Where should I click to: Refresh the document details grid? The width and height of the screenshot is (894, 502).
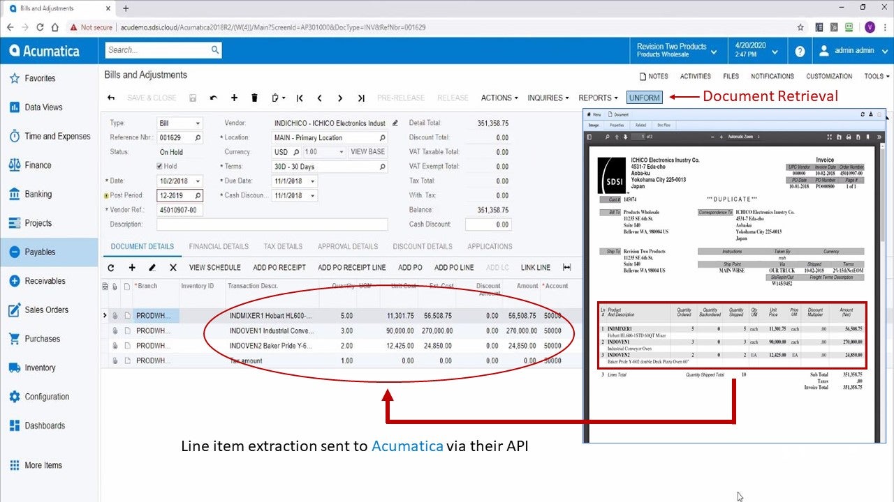coord(110,268)
